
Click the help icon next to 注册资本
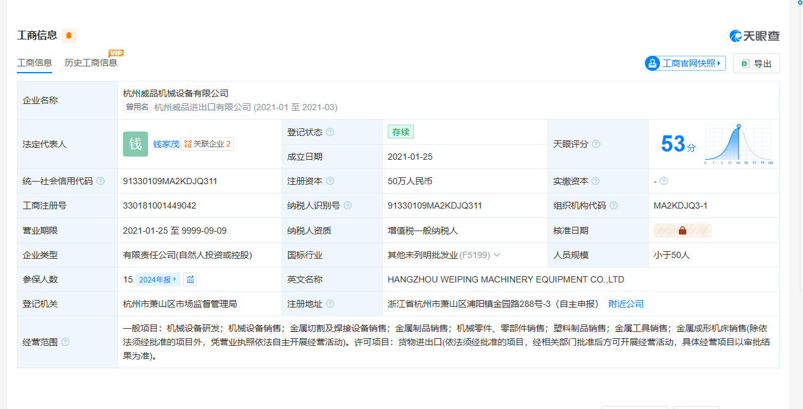tap(330, 181)
